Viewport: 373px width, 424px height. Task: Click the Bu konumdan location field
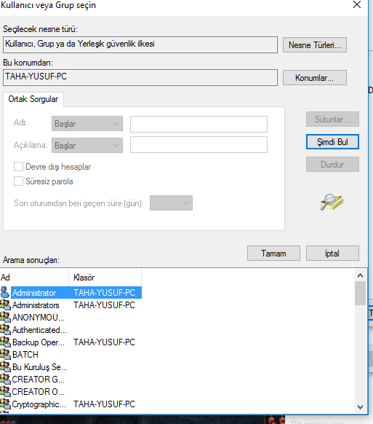140,78
